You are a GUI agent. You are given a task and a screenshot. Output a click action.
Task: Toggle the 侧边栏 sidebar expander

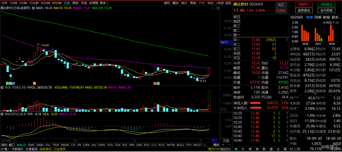(x=226, y=149)
